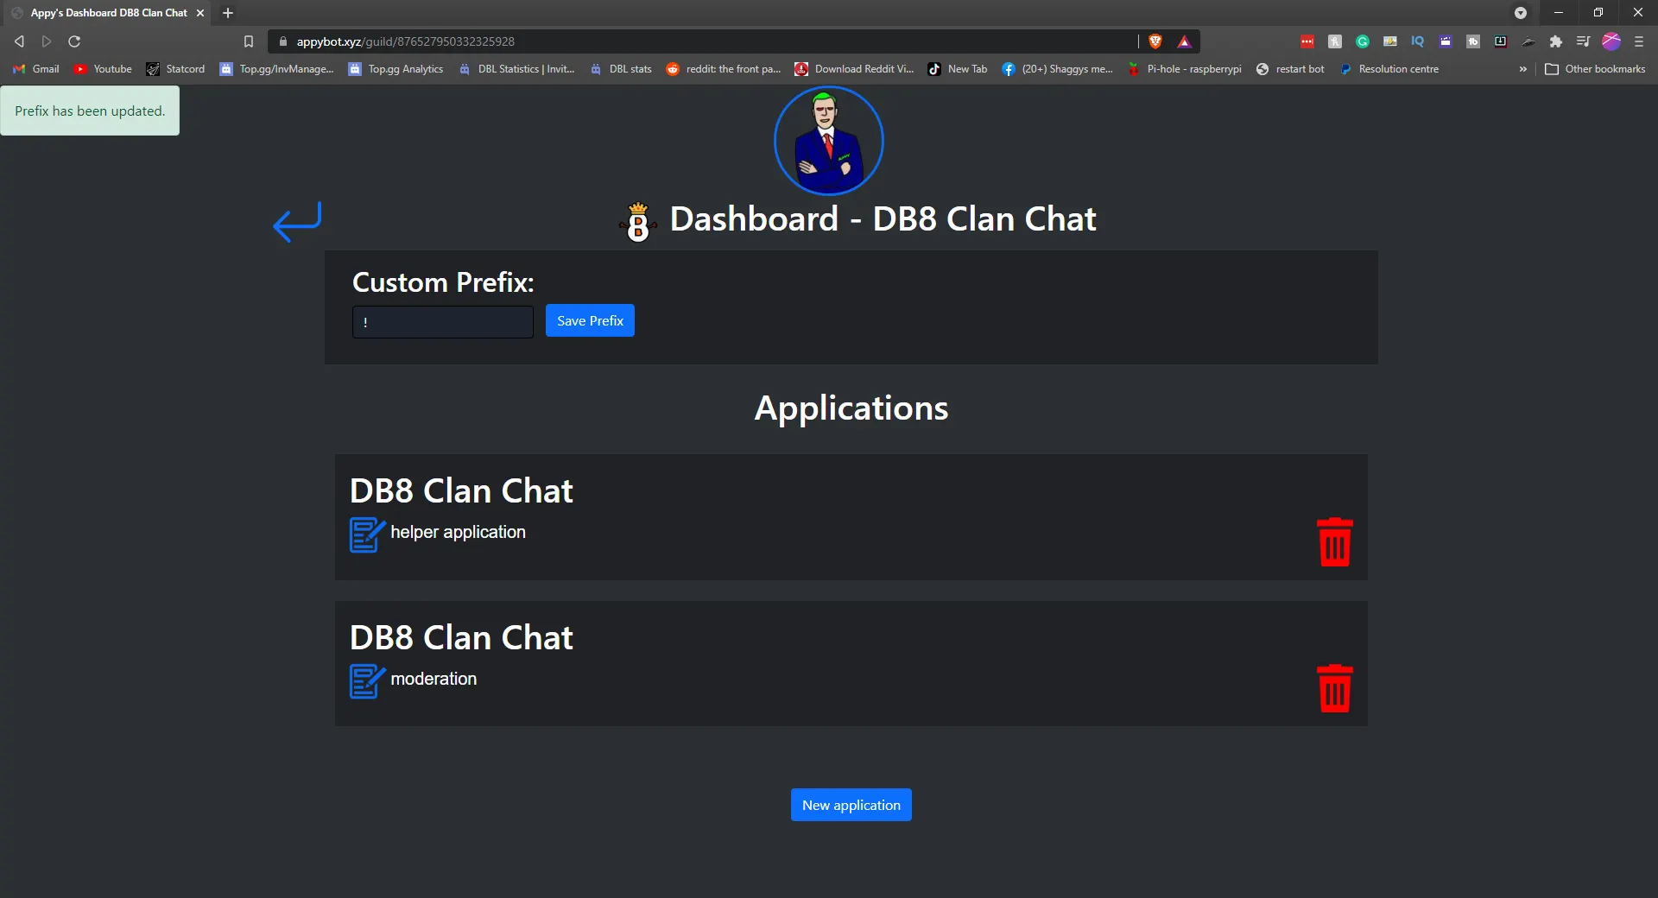Focus the Custom Prefix input field

click(442, 322)
